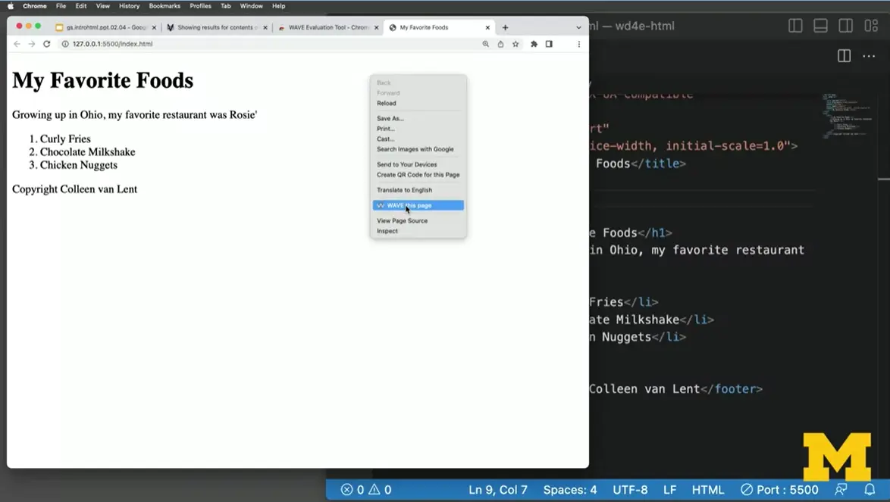Toggle the VS Code bottom panel
890x502 pixels.
click(820, 26)
